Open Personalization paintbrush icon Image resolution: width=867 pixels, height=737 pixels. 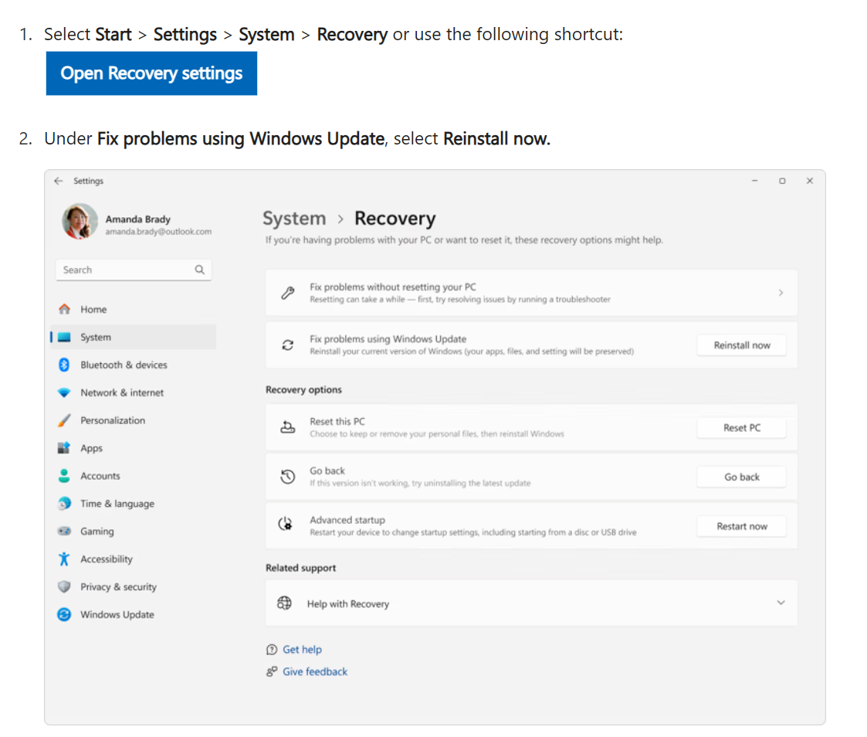coord(64,420)
